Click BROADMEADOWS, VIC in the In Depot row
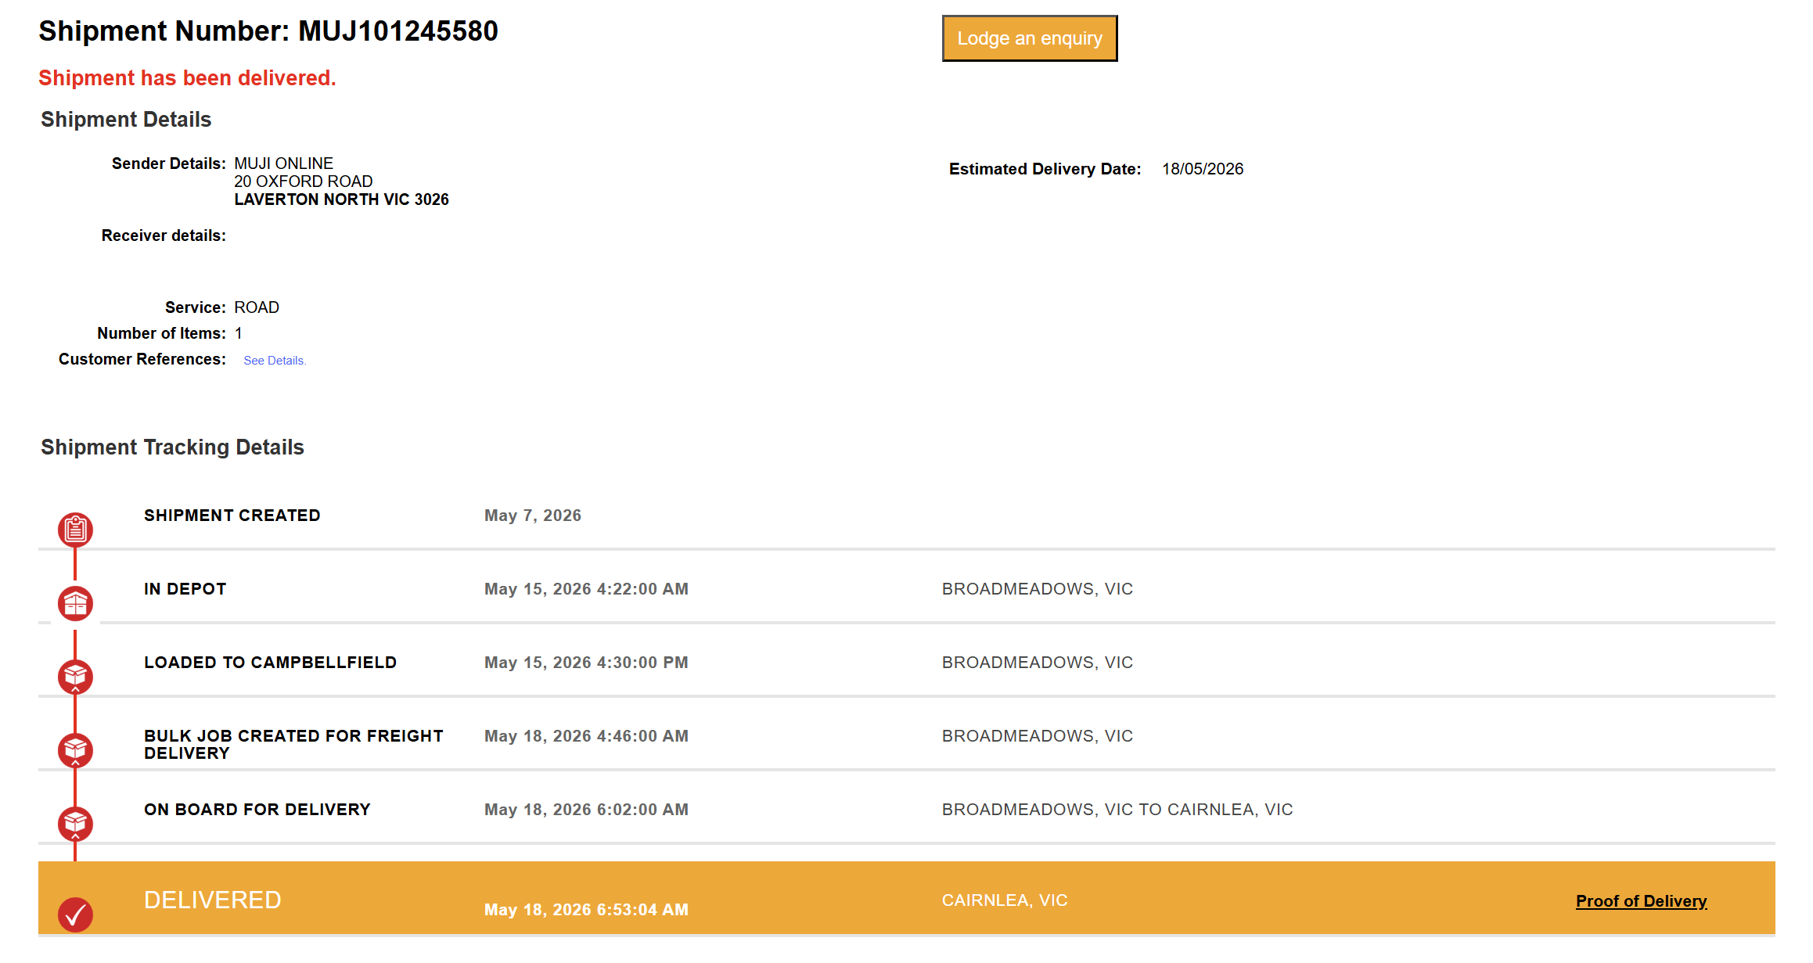The image size is (1813, 963). 1038,589
